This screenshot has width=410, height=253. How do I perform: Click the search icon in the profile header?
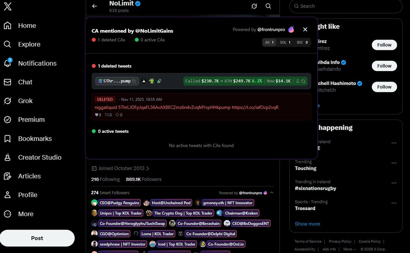click(x=268, y=6)
